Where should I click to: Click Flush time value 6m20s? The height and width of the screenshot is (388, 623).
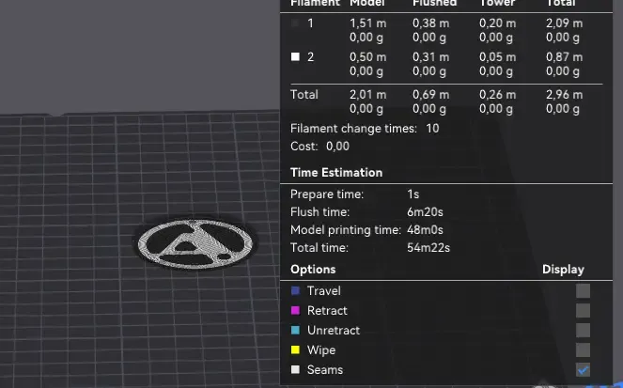point(425,212)
